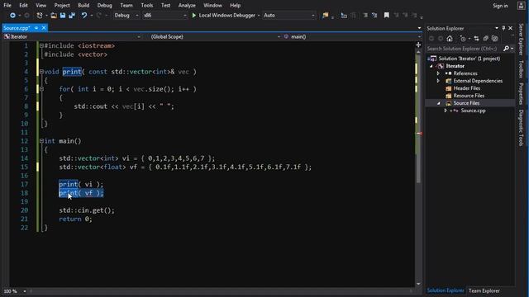529x297 pixels.
Task: Open the Debug menu
Action: pos(104,6)
